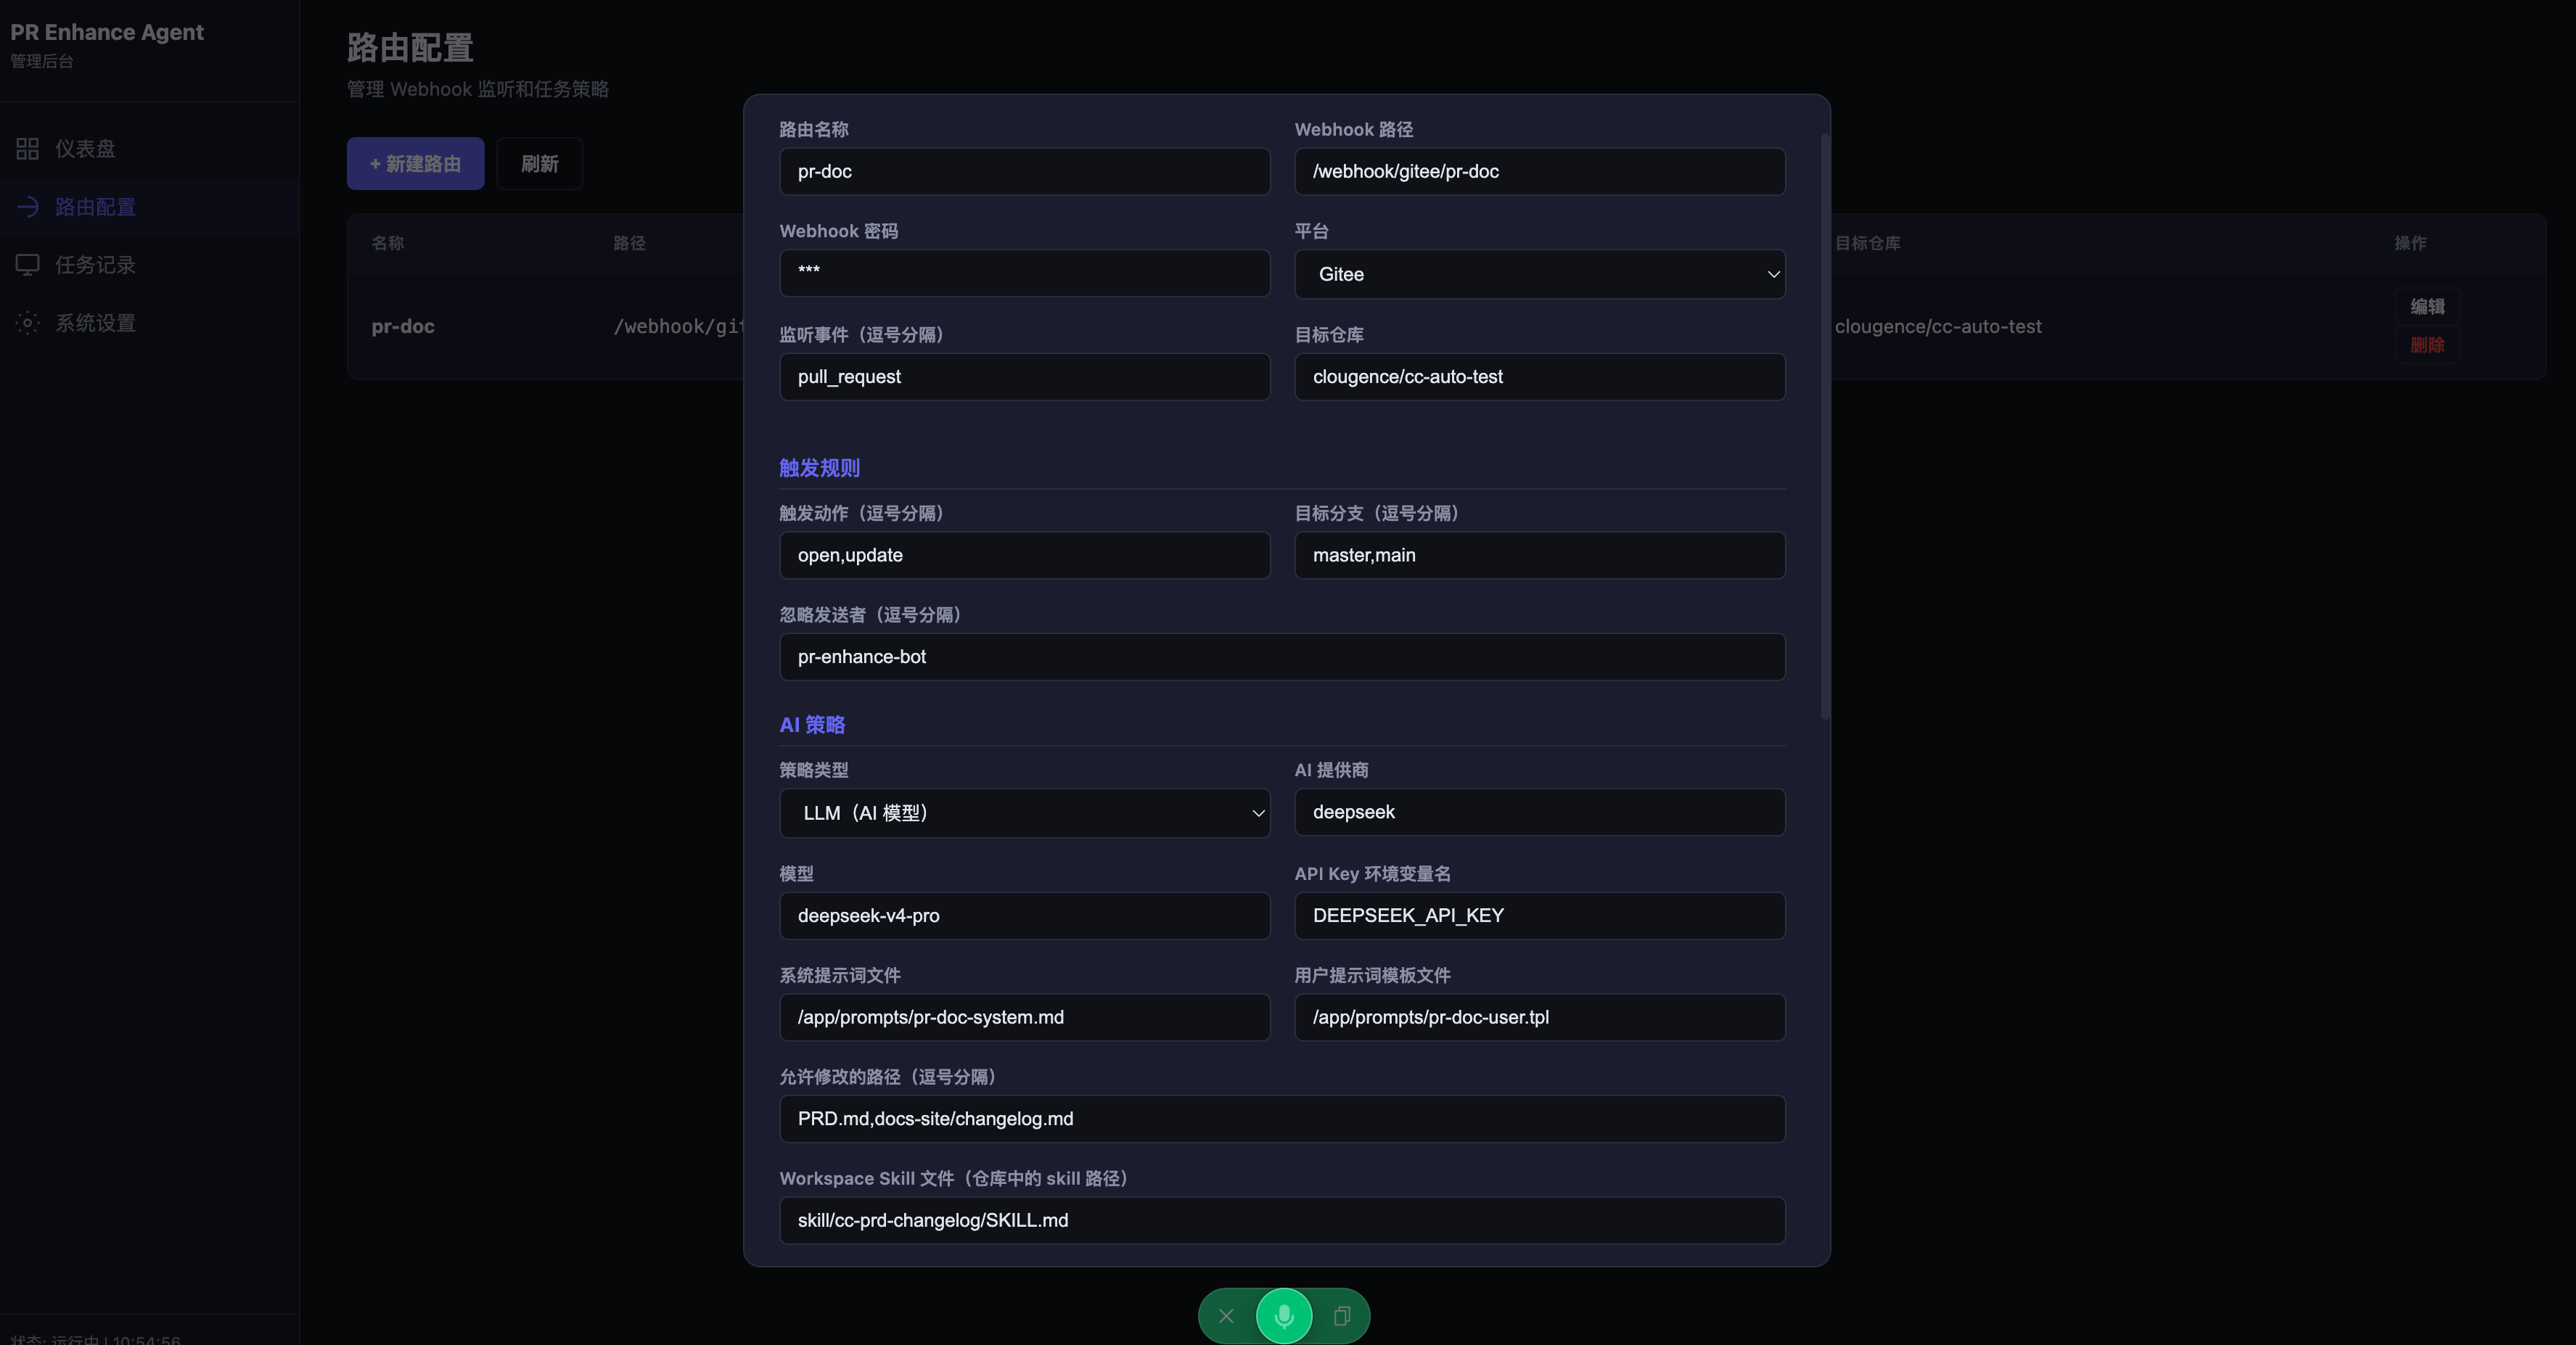Click the + 新建路由 button

tap(415, 164)
